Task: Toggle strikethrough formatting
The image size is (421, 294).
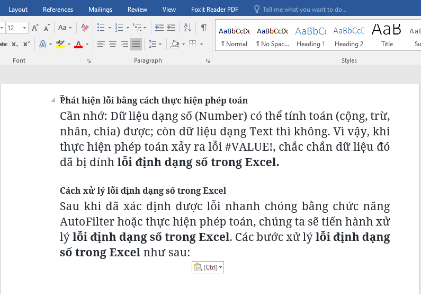Action: pos(4,44)
